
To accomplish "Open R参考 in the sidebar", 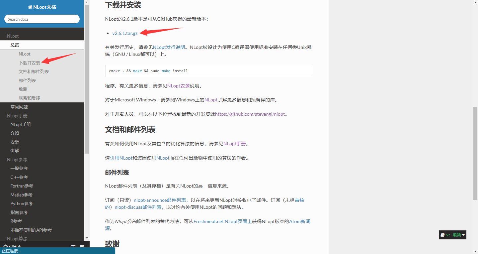I will pyautogui.click(x=16, y=221).
